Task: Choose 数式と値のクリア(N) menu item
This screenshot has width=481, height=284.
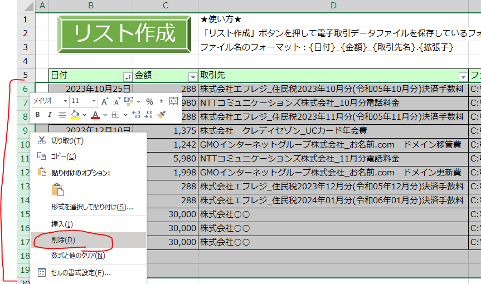Action: [89, 255]
